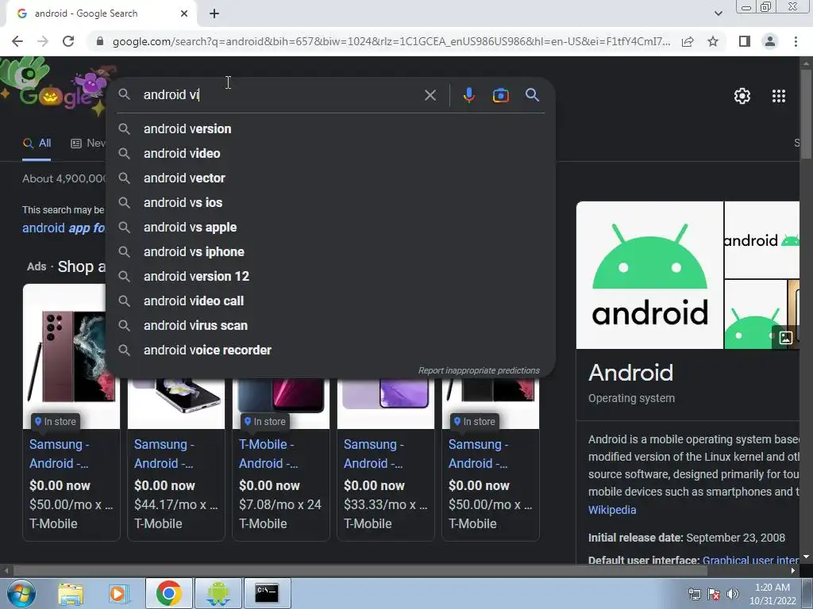Image resolution: width=813 pixels, height=609 pixels.
Task: Open search by image camera icon
Action: [500, 95]
